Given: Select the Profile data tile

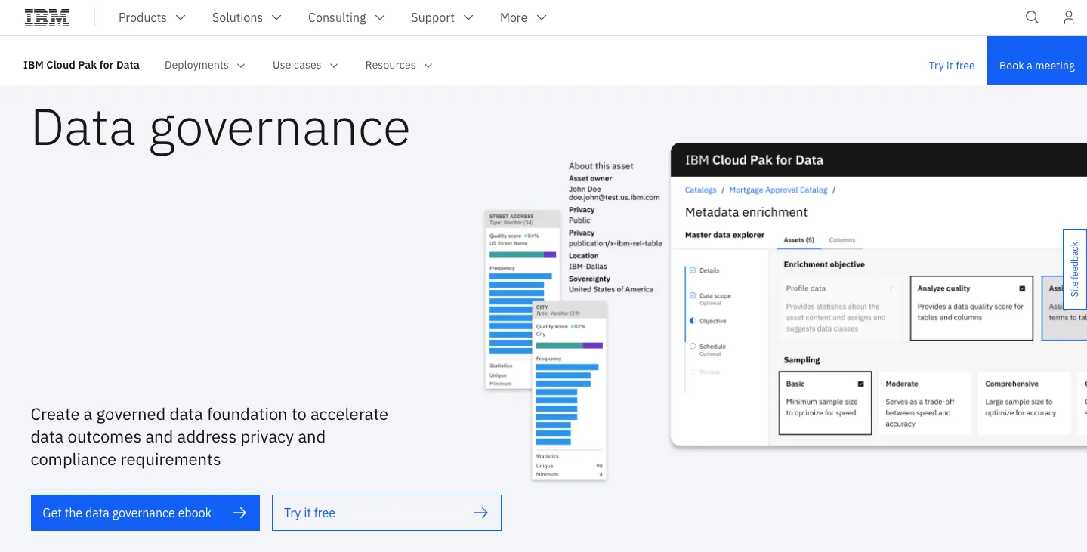Looking at the screenshot, I should pos(840,308).
